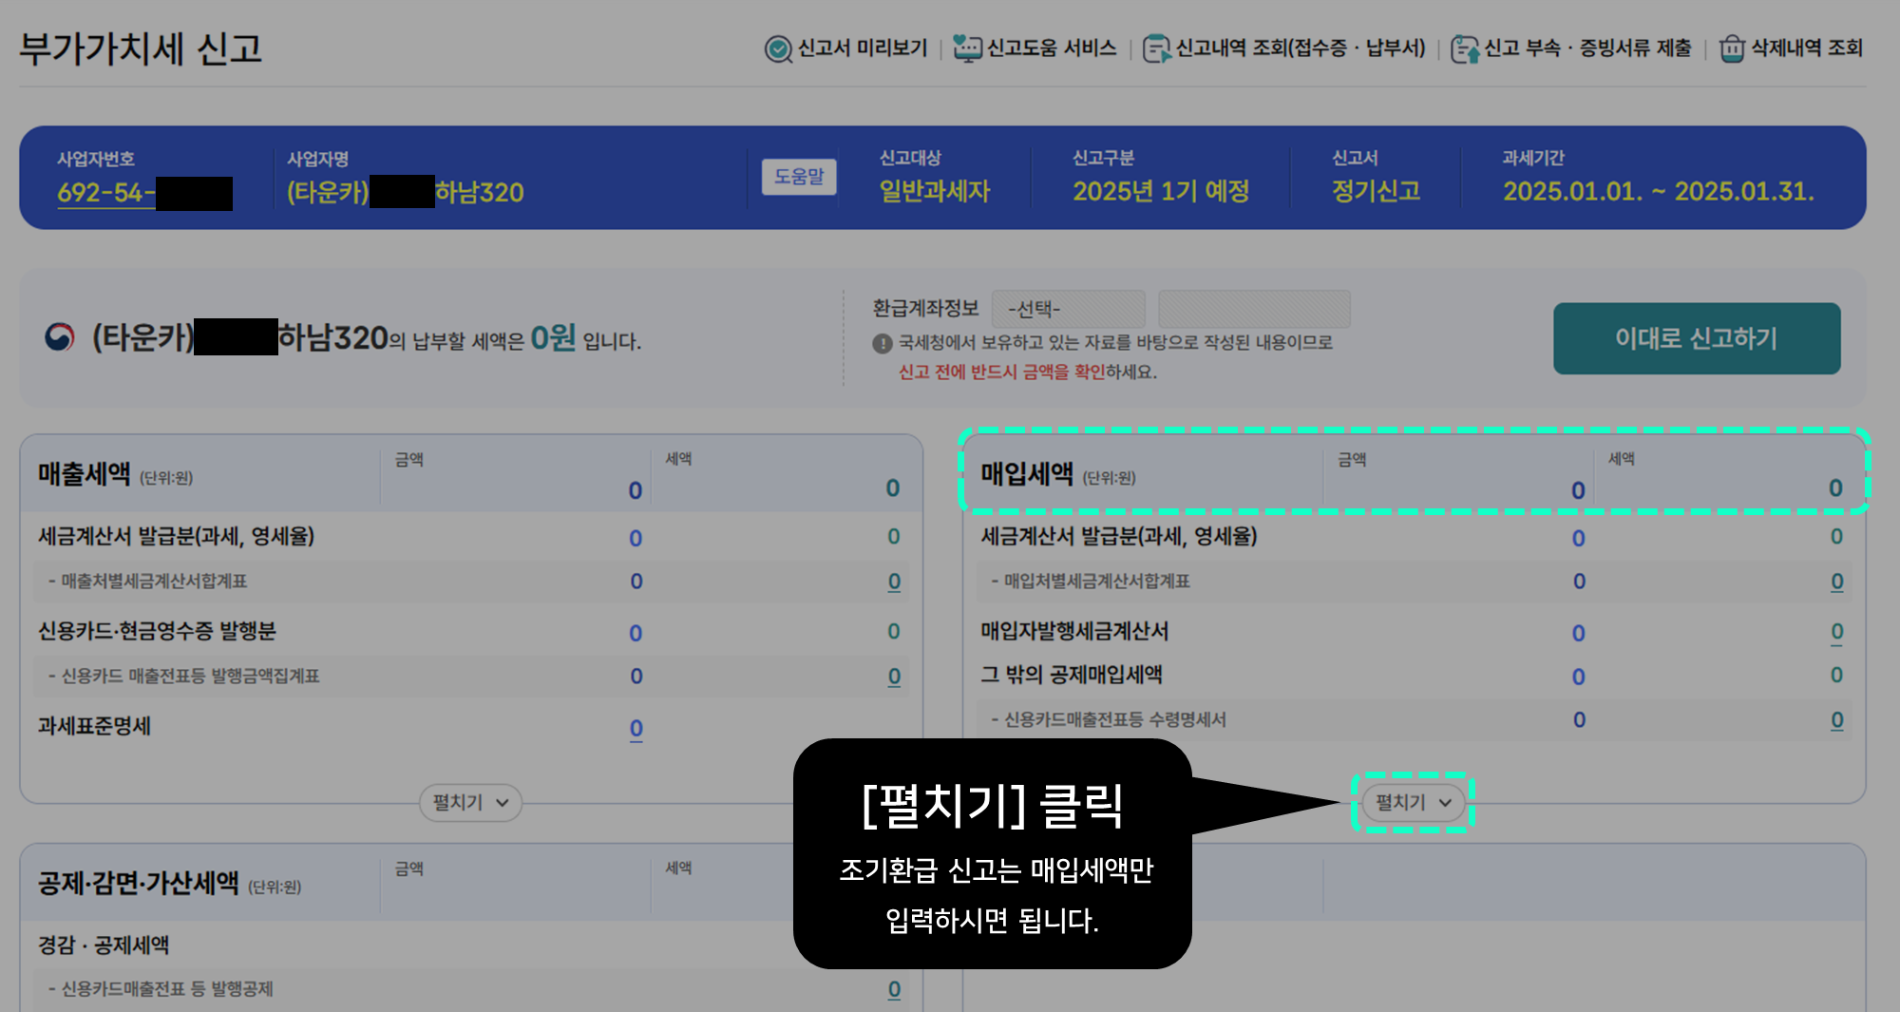
Task: Click the 매출세액 section heading
Action: coord(85,473)
